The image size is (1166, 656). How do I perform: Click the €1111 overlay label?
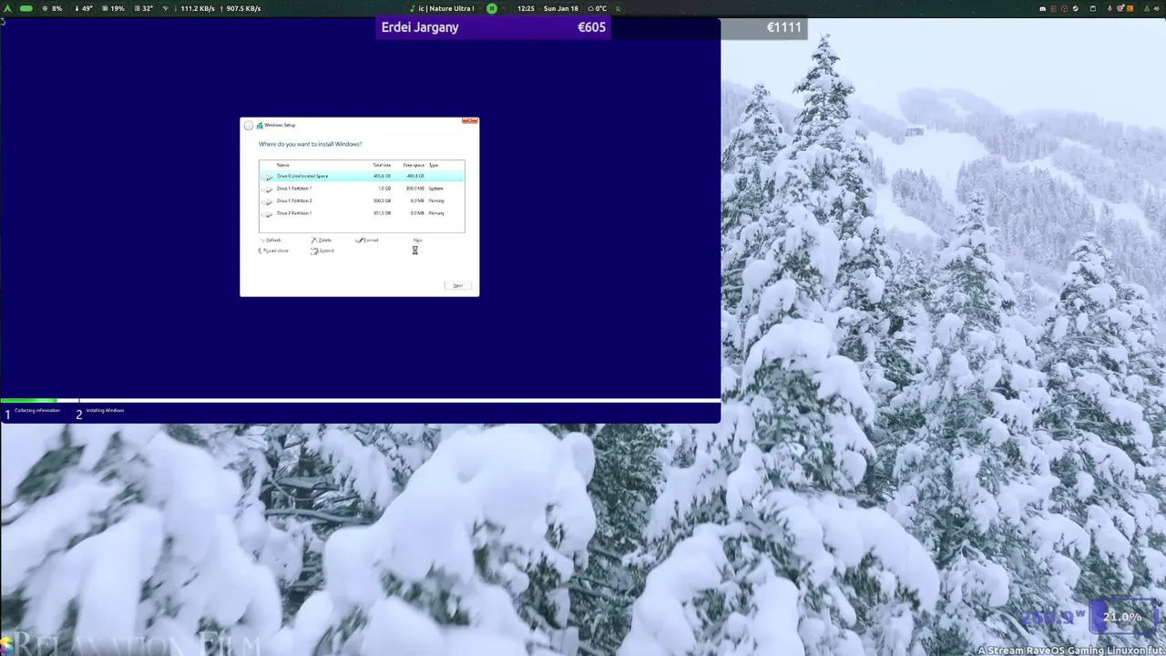pos(783,27)
